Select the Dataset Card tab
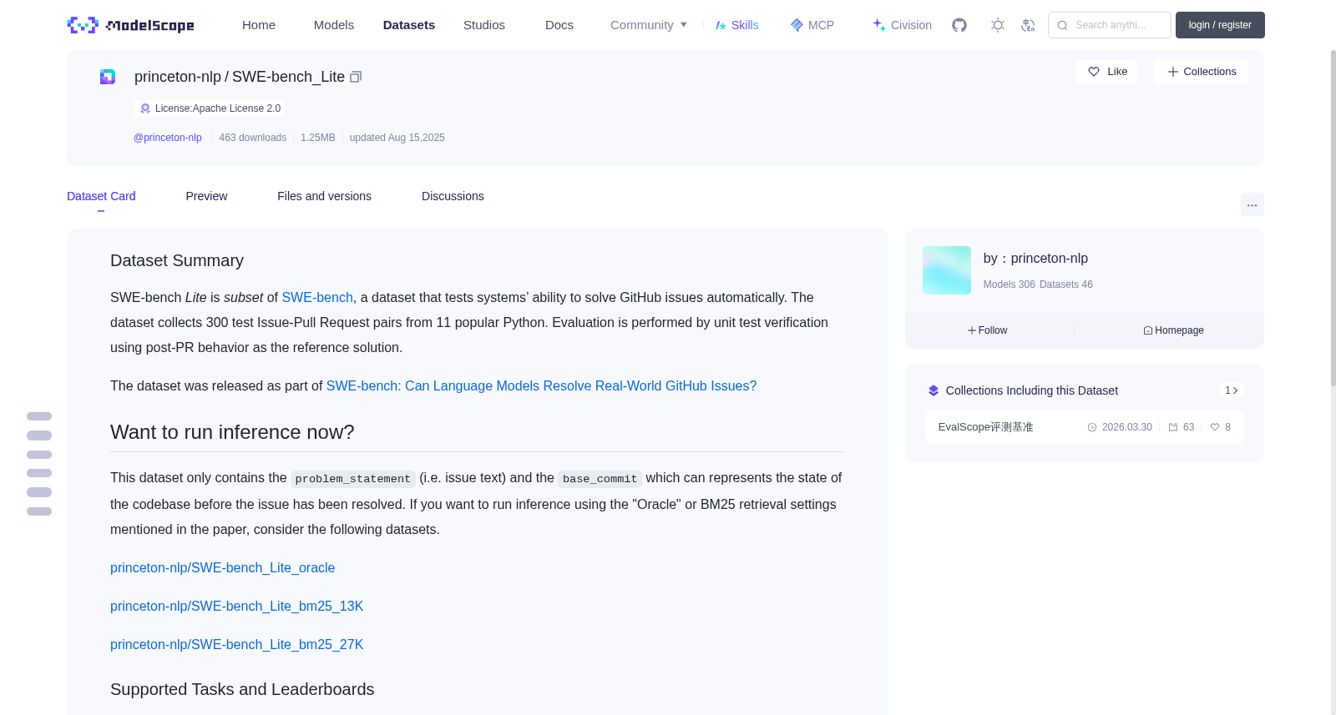This screenshot has width=1336, height=715. coord(101,196)
